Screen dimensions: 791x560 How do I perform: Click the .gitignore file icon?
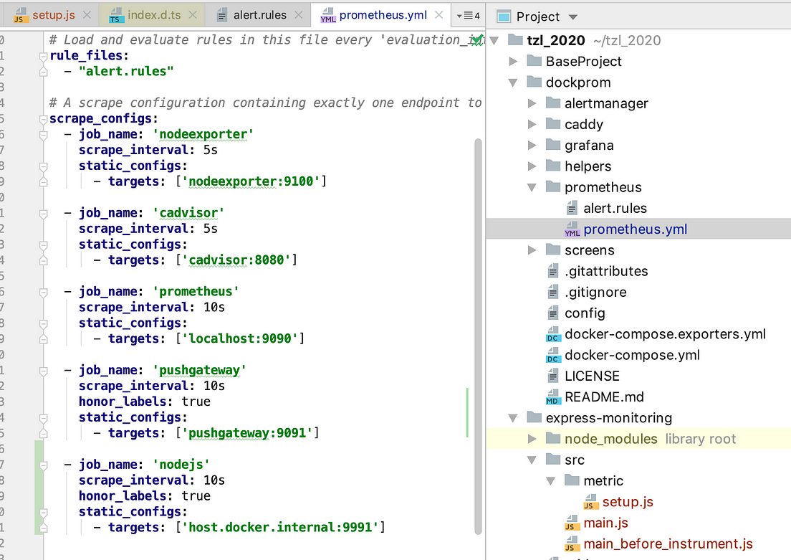tap(553, 292)
